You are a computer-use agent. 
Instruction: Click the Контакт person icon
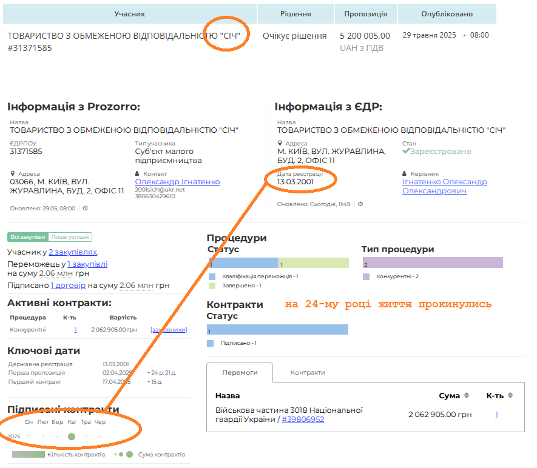coord(138,173)
